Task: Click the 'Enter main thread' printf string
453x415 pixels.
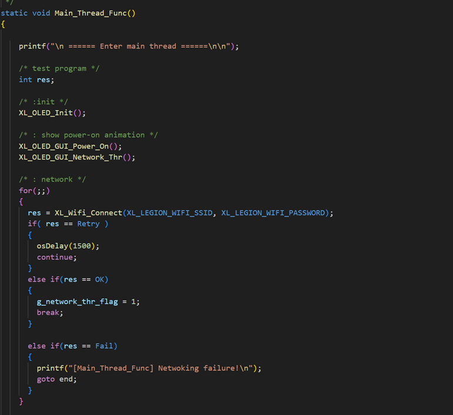Action: click(140, 46)
